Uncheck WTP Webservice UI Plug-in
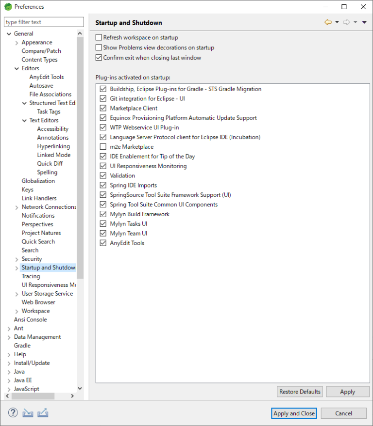 pos(103,127)
